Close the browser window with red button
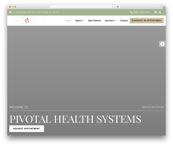The height and width of the screenshot is (146, 173). point(10,7)
